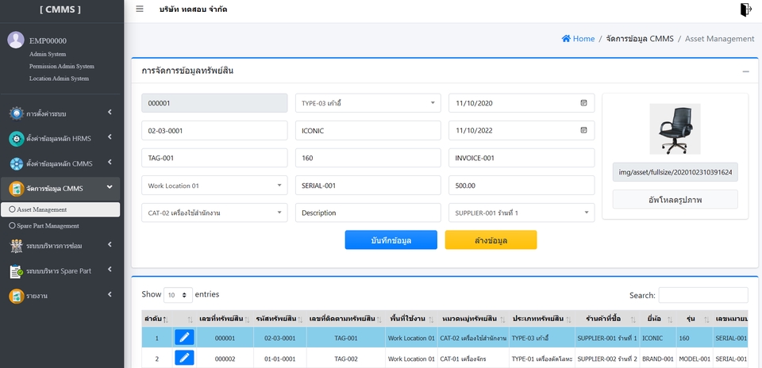The height and width of the screenshot is (368, 762).
Task: Click the repair management people icon
Action: (17, 246)
